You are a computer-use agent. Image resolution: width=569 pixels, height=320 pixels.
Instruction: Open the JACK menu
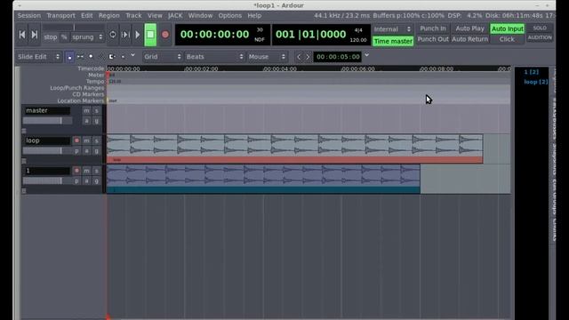coord(175,16)
